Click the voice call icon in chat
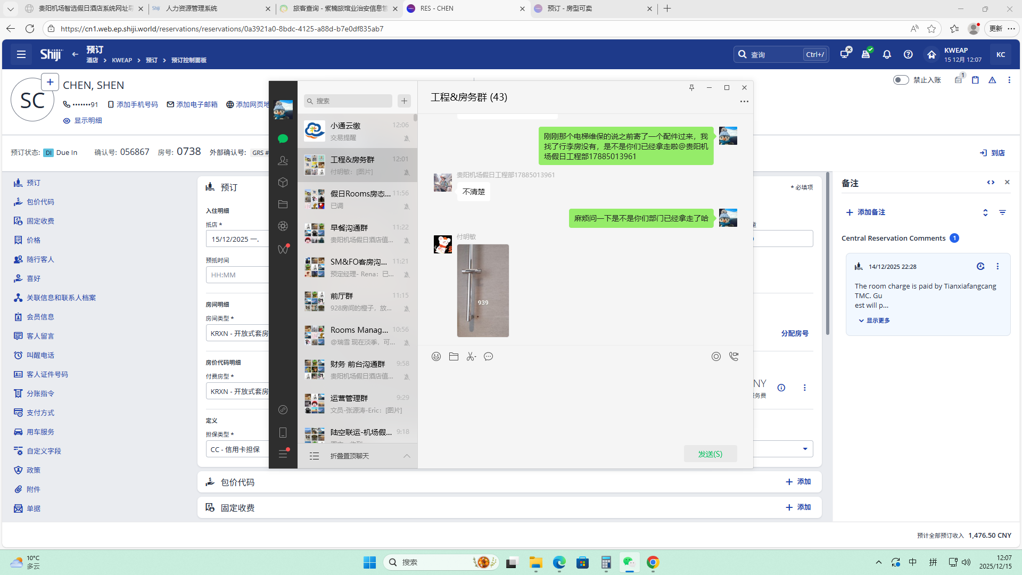The width and height of the screenshot is (1022, 575). pos(734,357)
